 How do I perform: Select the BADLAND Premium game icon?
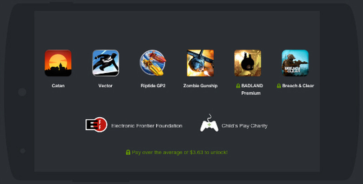[248, 63]
